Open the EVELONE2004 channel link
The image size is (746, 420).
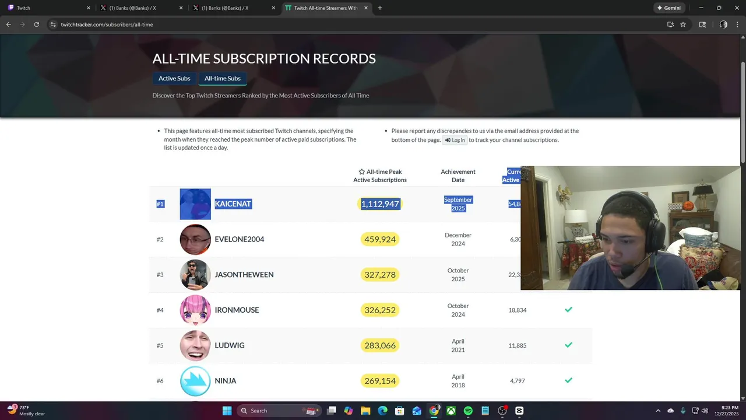coord(240,239)
